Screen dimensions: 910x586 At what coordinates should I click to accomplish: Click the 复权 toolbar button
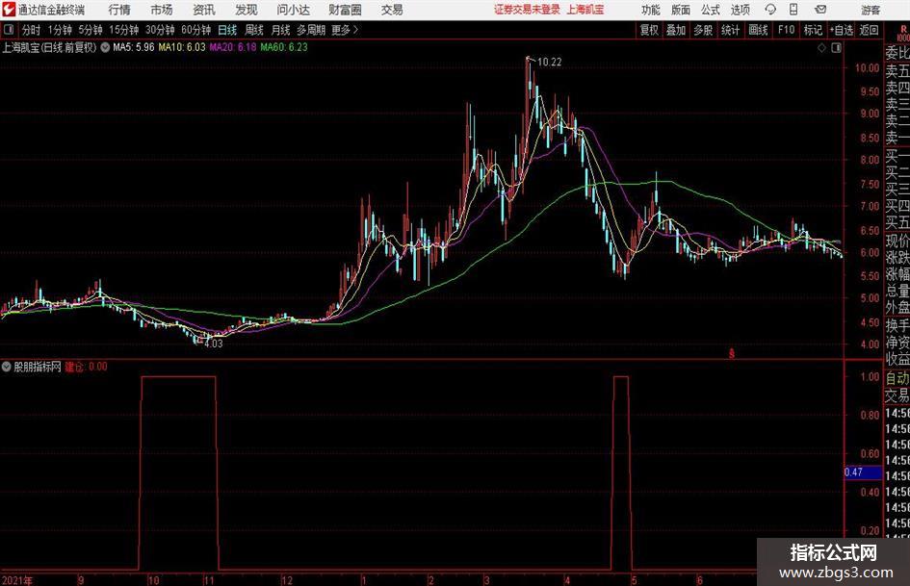click(649, 30)
